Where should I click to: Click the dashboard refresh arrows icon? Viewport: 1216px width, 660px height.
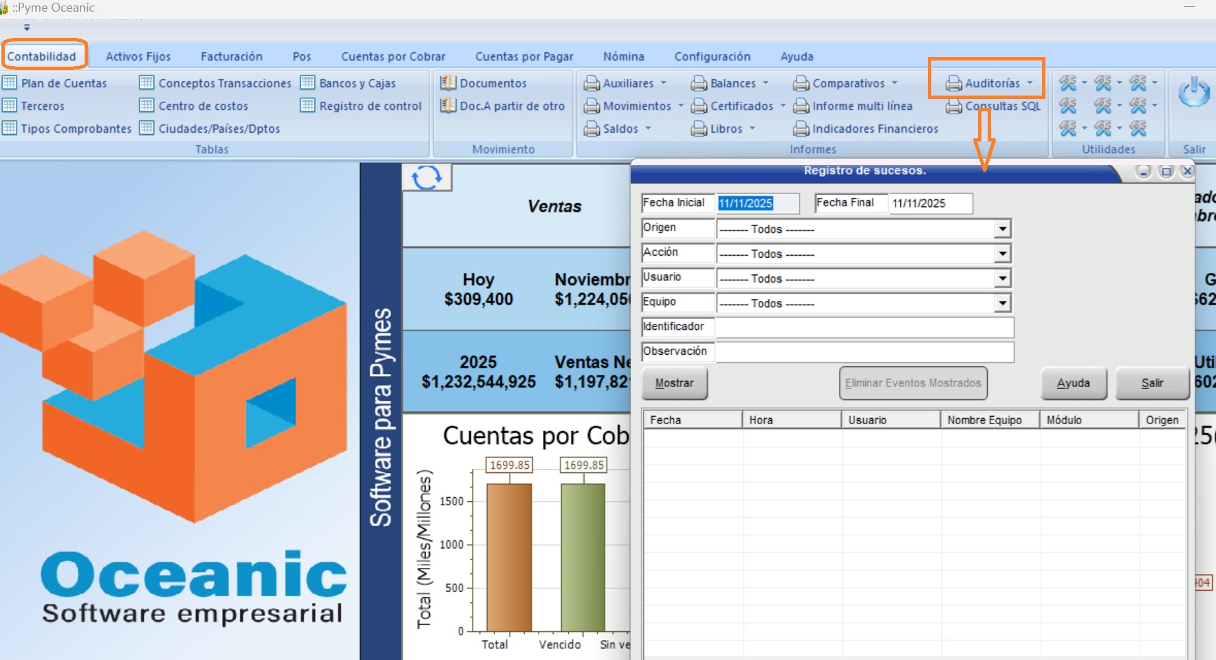pyautogui.click(x=426, y=177)
